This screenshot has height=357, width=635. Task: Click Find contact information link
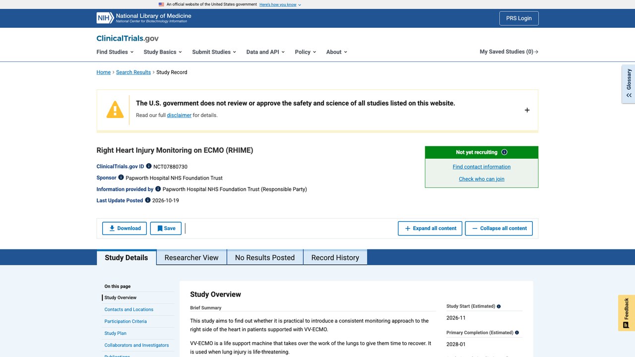pos(481,167)
